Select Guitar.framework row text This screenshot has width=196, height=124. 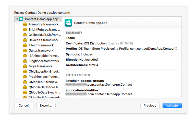click(x=41, y=50)
